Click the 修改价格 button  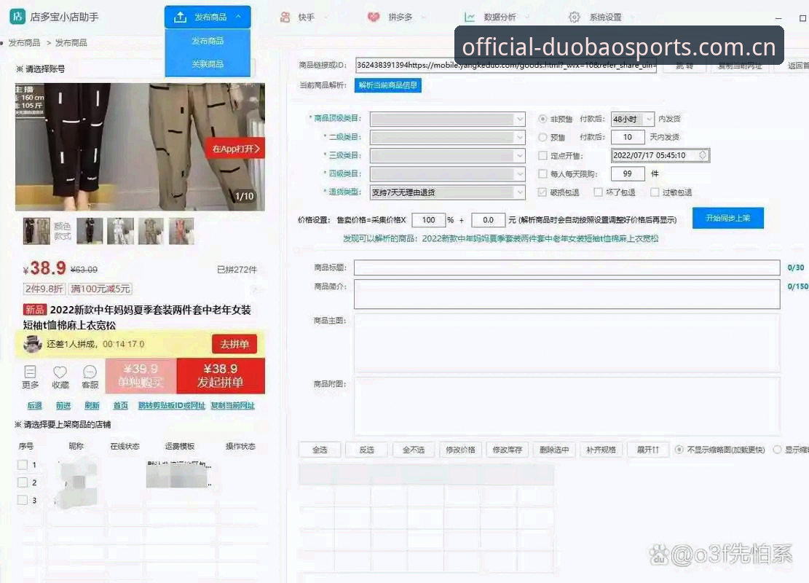click(461, 450)
